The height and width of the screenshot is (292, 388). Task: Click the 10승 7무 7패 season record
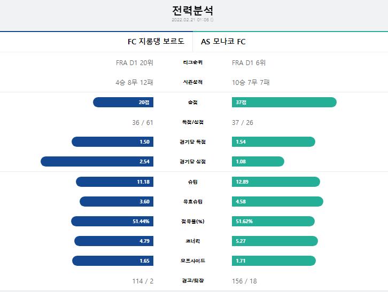point(251,82)
